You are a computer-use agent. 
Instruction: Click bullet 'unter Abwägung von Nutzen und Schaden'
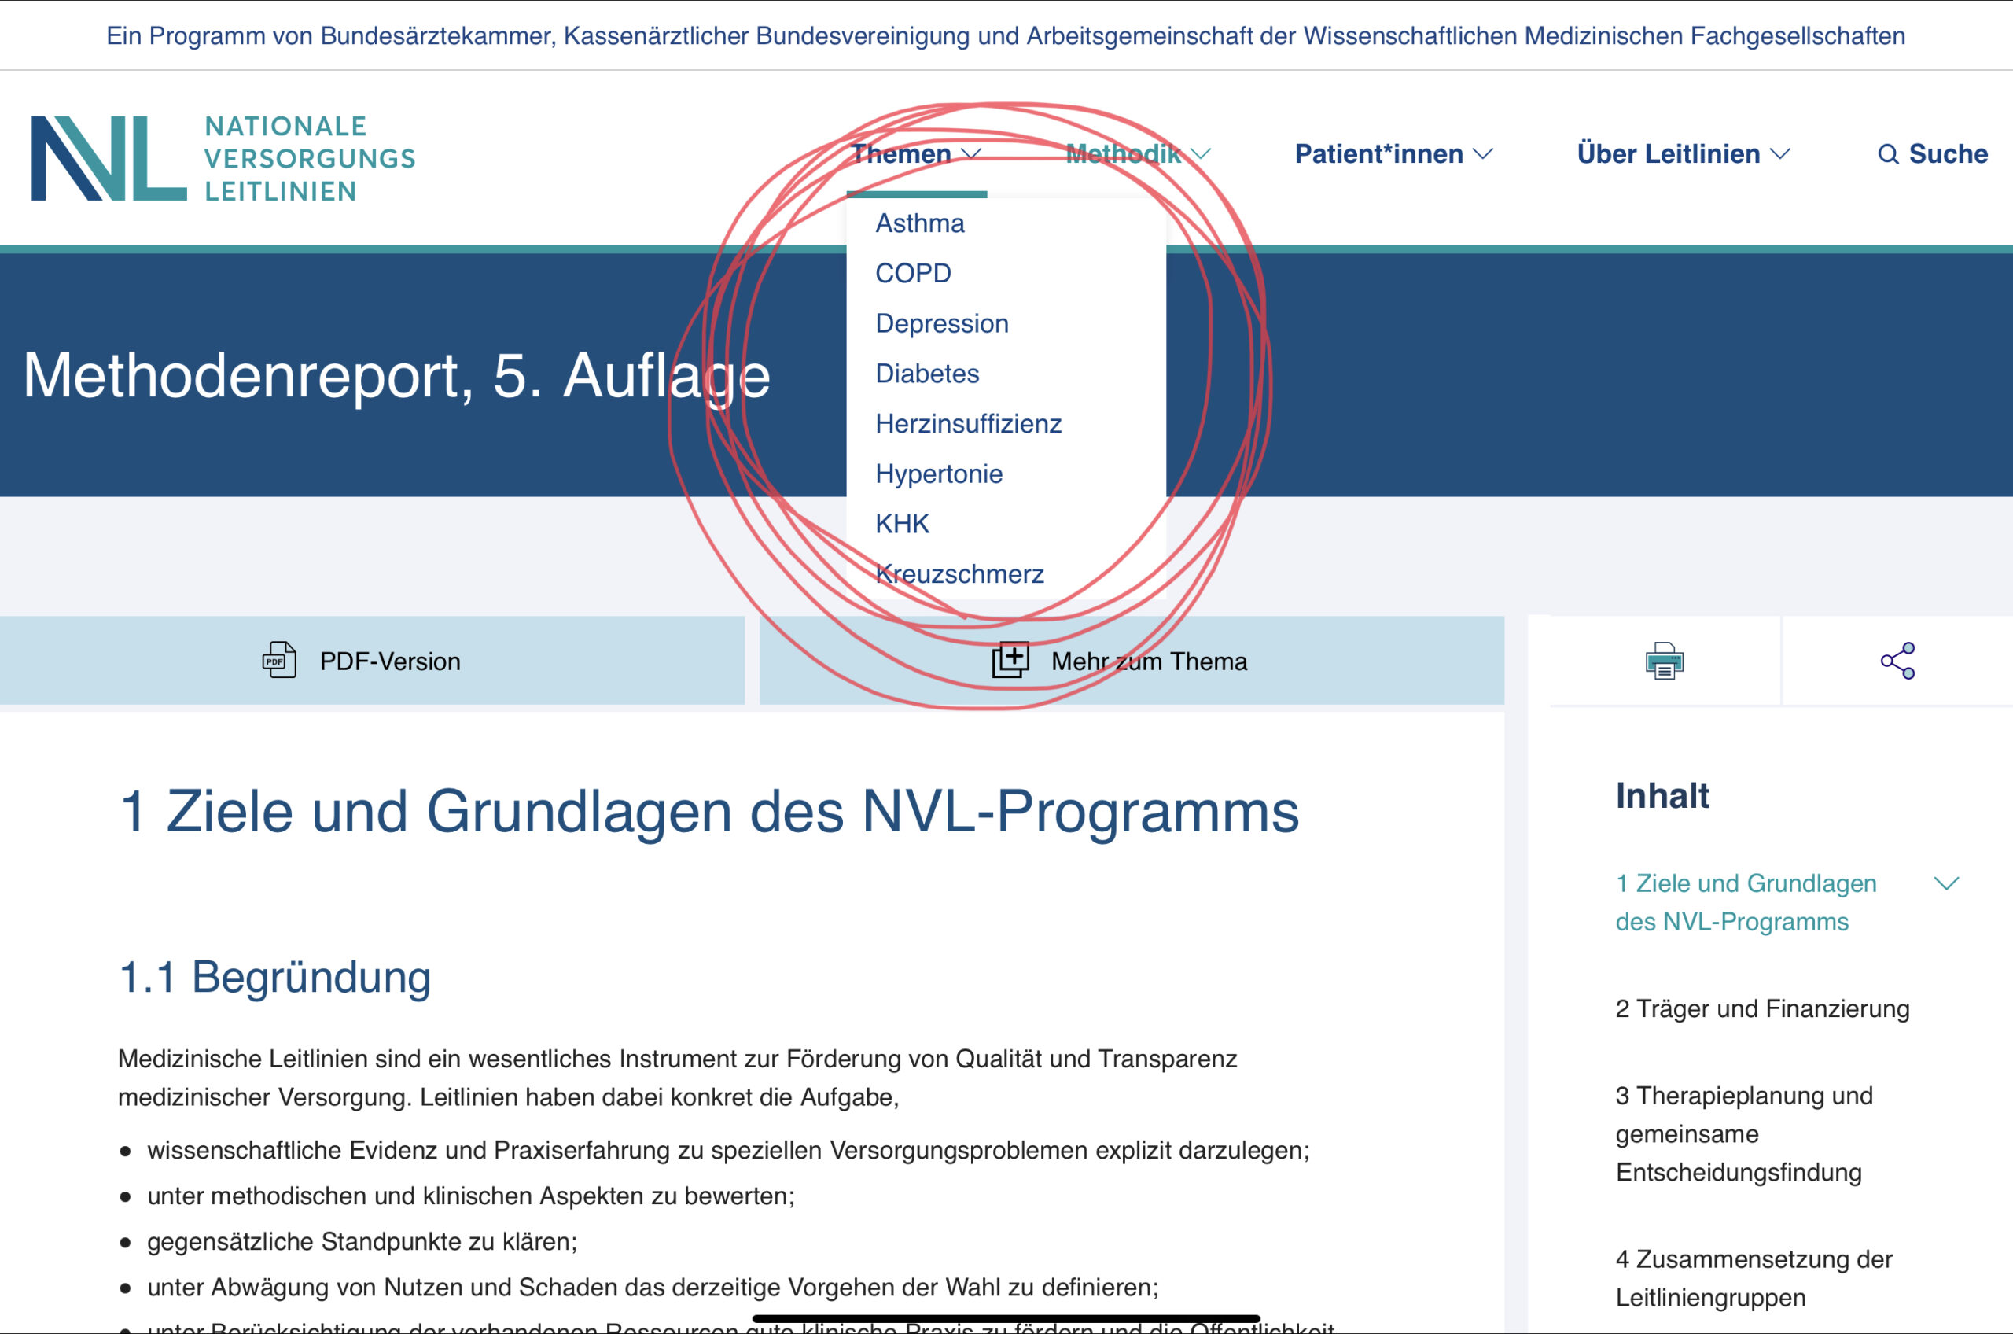point(653,1288)
